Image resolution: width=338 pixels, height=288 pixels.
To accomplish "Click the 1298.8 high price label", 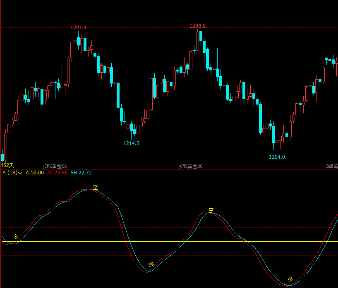I will tap(197, 26).
